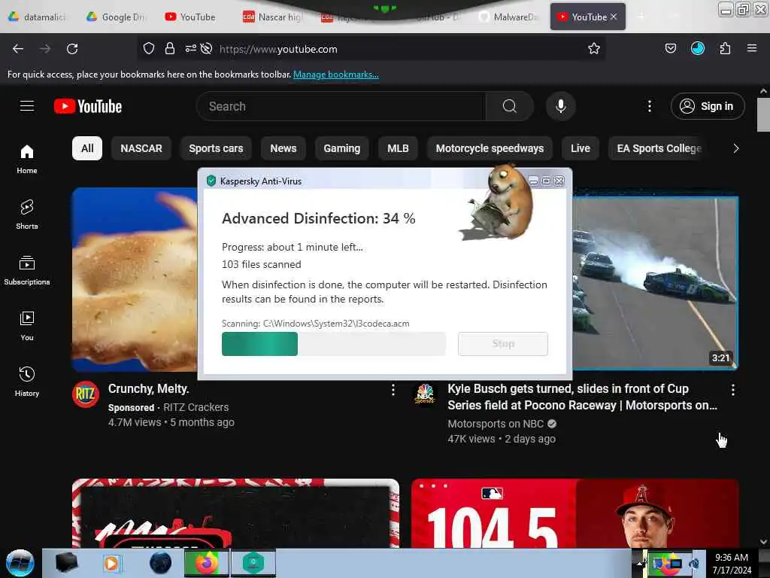Click the taskbar clock showing 9:36 AM
The image size is (770, 578).
point(732,563)
